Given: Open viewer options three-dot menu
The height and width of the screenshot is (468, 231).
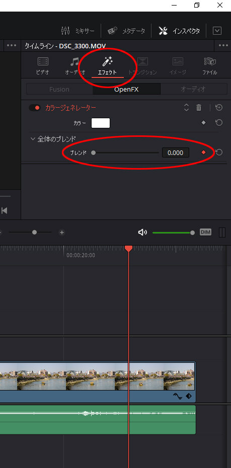Looking at the screenshot, I should click(12, 45).
